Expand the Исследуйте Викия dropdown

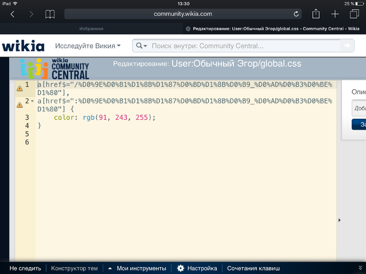[87, 46]
